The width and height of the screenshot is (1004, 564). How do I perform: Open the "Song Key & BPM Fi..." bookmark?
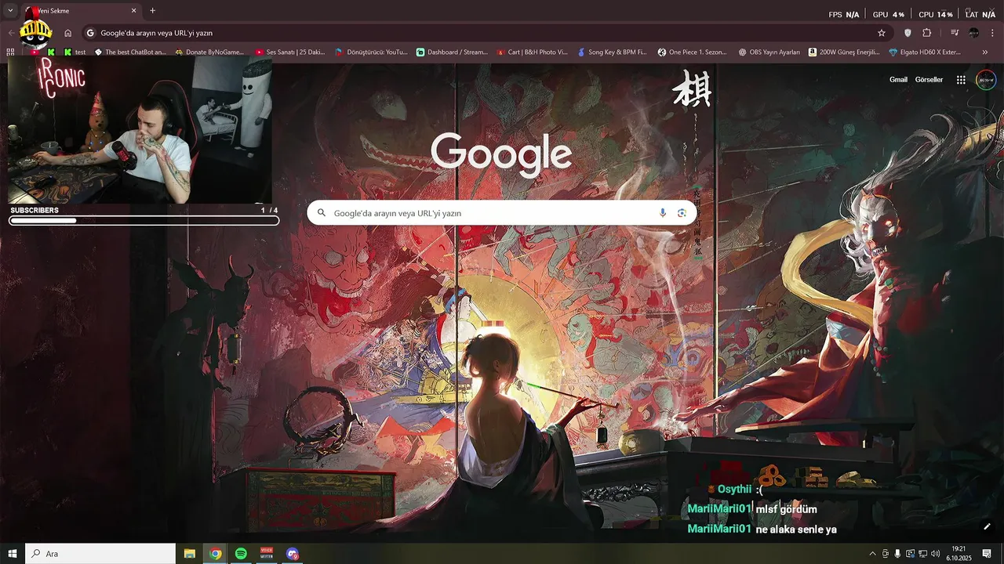click(x=612, y=52)
